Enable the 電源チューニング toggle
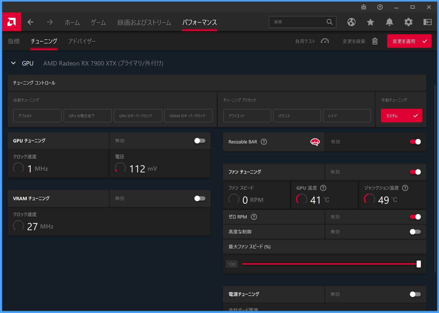 (x=415, y=294)
